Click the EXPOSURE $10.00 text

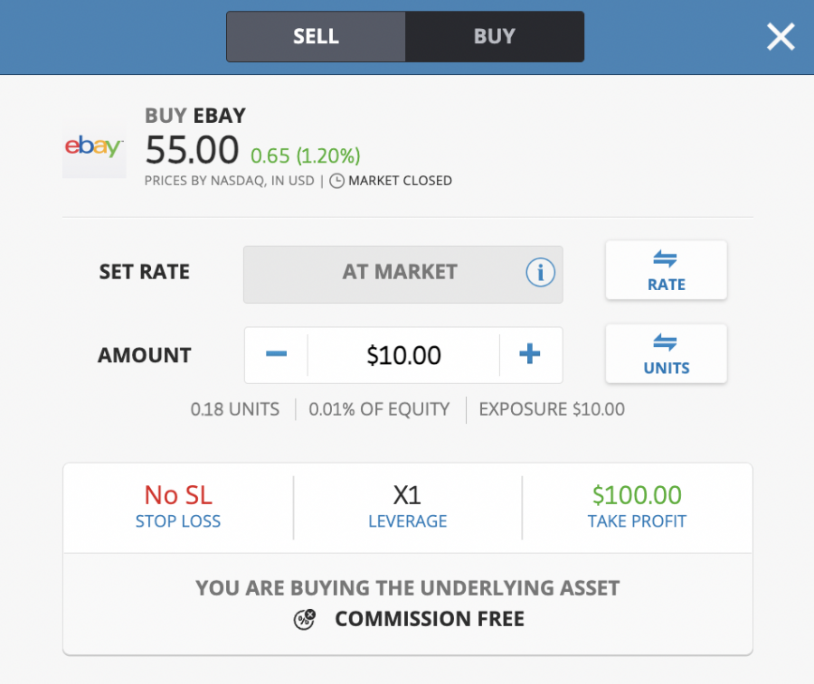tap(552, 409)
